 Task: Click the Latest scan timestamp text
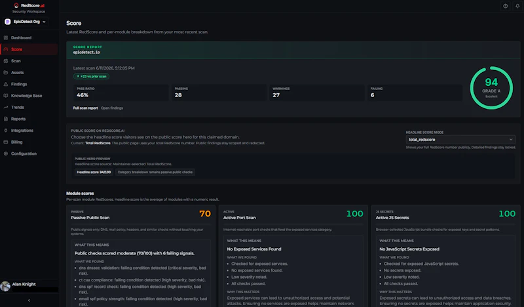pyautogui.click(x=104, y=68)
